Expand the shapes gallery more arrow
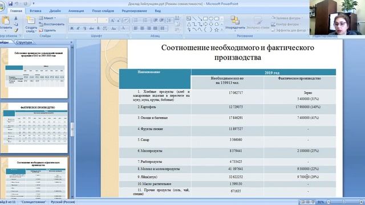 pos(222,30)
